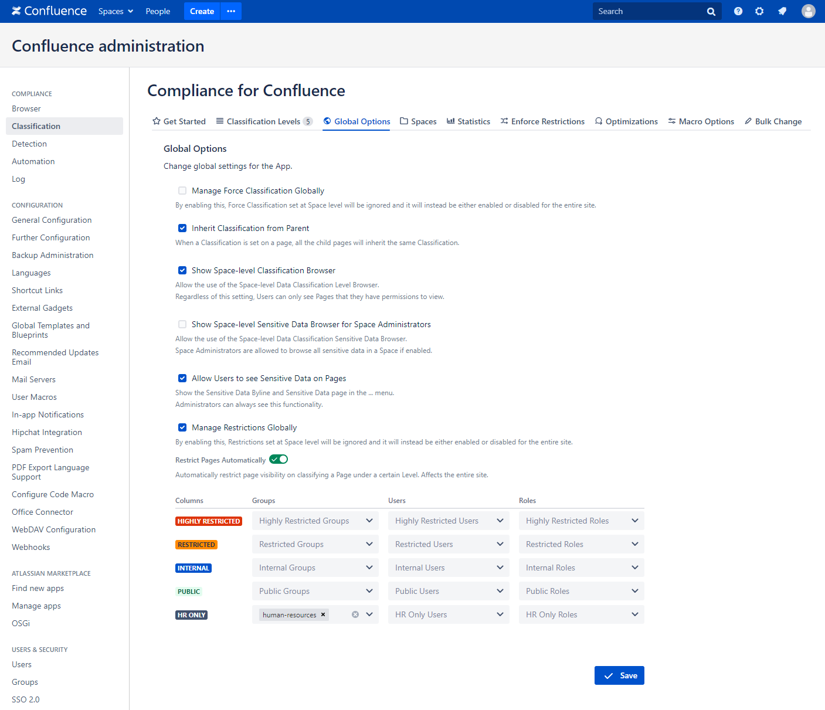The image size is (825, 710).
Task: Switch to the Statistics tab
Action: (468, 121)
